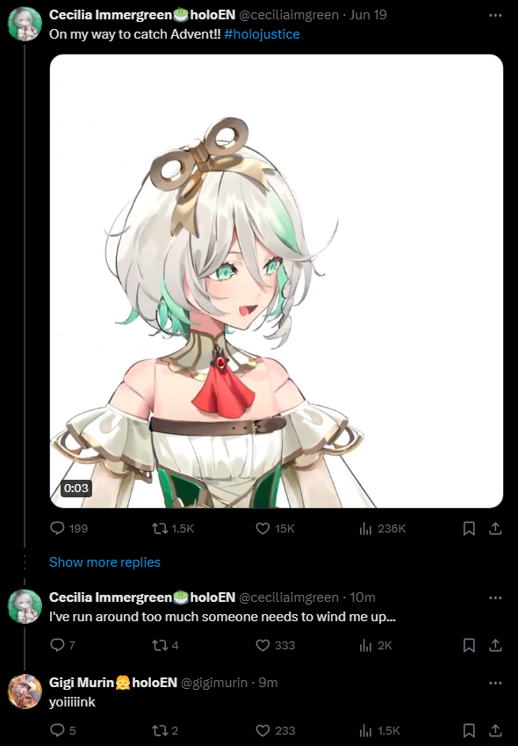518x746 pixels.
Task: Share the Advent video tweet
Action: [495, 528]
